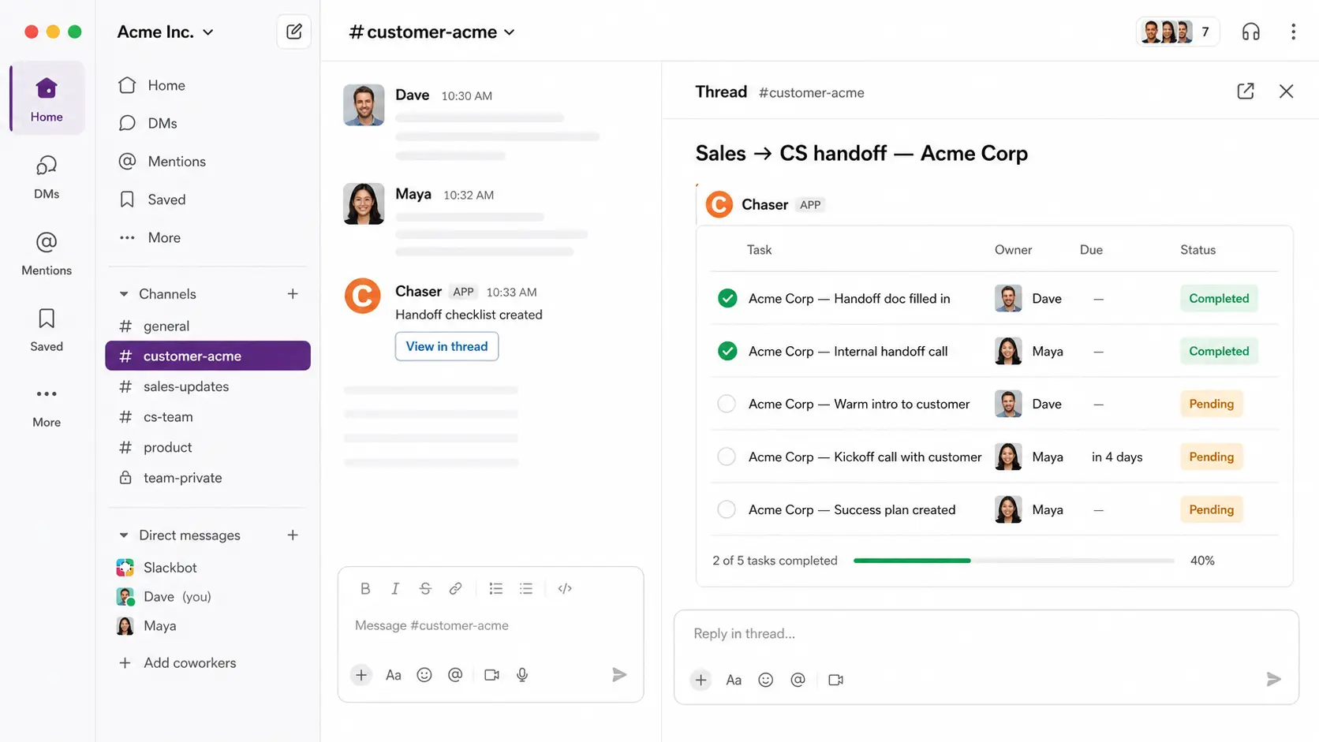Record video clip in channel message composer
The height and width of the screenshot is (742, 1319).
click(x=491, y=675)
